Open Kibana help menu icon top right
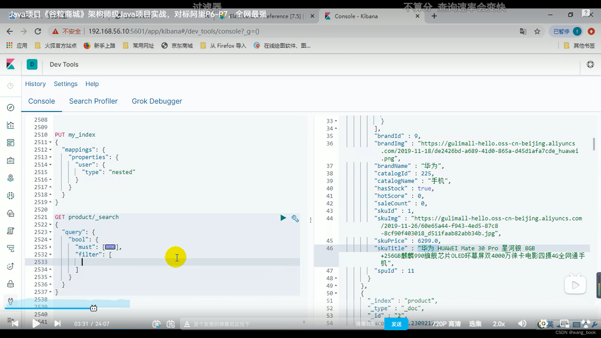The height and width of the screenshot is (338, 601). click(x=590, y=64)
